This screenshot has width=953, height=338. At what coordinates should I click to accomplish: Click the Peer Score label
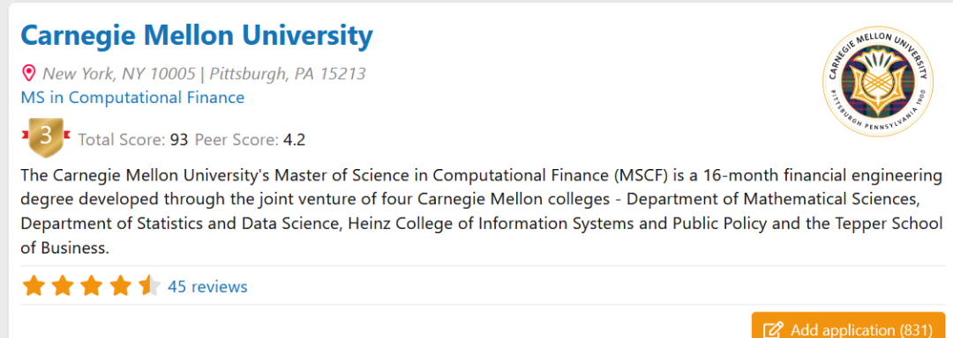tap(236, 141)
